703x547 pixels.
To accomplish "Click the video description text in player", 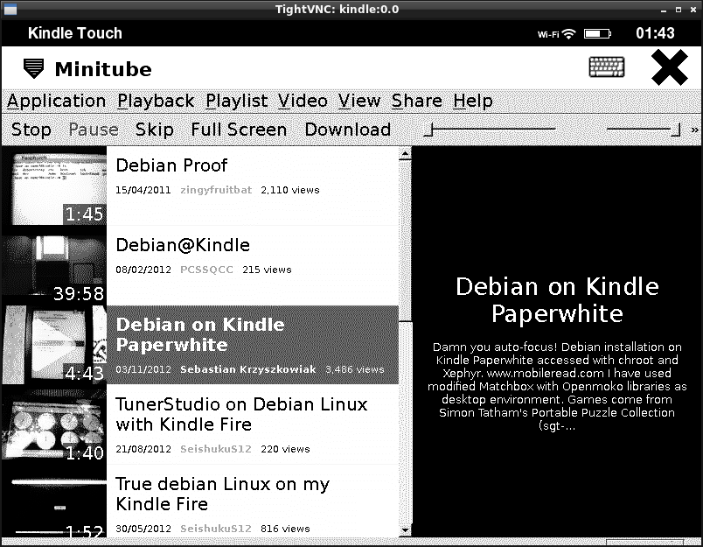I will click(x=557, y=386).
